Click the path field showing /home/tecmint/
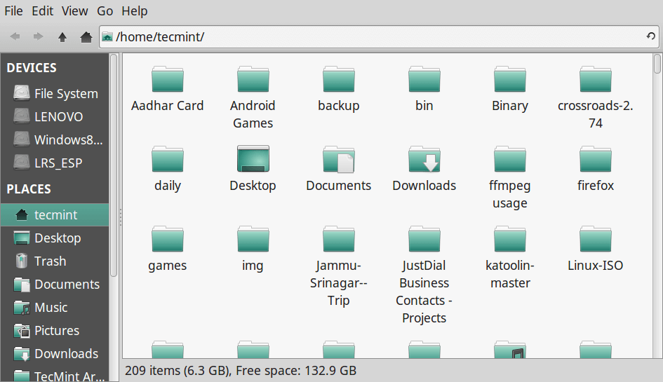This screenshot has width=663, height=382. click(x=372, y=36)
